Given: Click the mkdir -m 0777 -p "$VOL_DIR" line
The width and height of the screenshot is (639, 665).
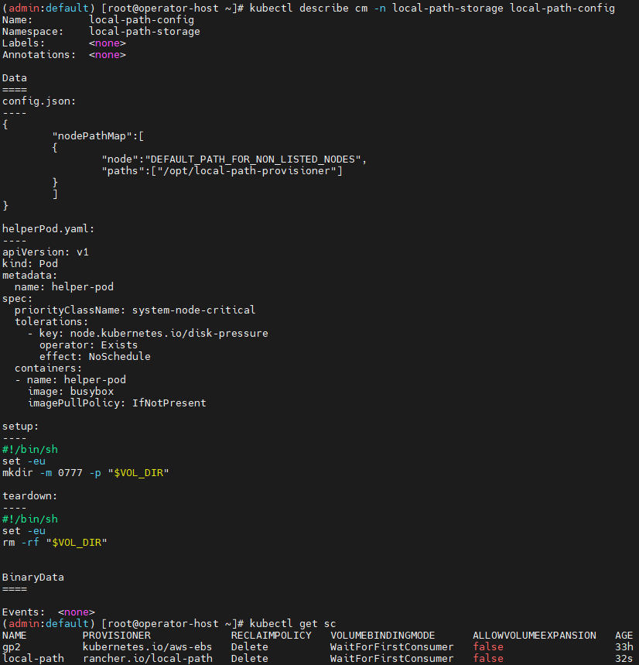Looking at the screenshot, I should [86, 473].
